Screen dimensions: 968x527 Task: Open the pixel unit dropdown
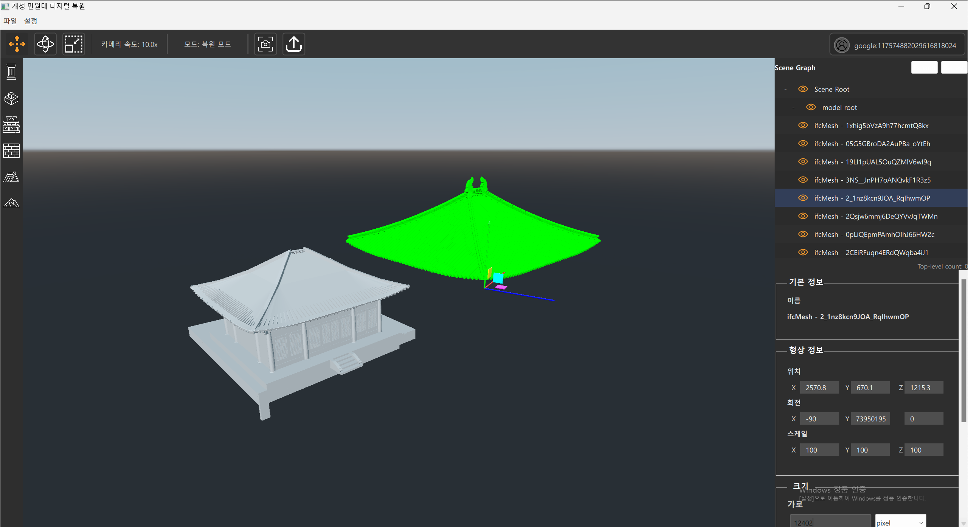click(x=900, y=522)
